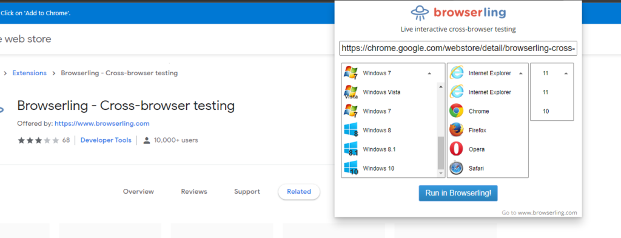Image resolution: width=621 pixels, height=238 pixels.
Task: Select the Firefox browser icon
Action: click(x=456, y=130)
